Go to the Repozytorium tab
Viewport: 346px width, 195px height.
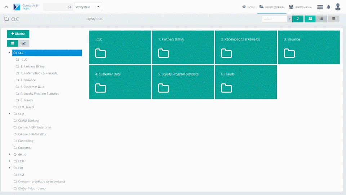272,7
